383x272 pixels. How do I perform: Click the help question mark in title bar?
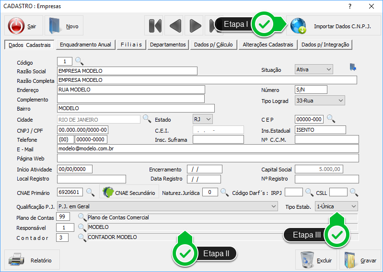(x=350, y=6)
